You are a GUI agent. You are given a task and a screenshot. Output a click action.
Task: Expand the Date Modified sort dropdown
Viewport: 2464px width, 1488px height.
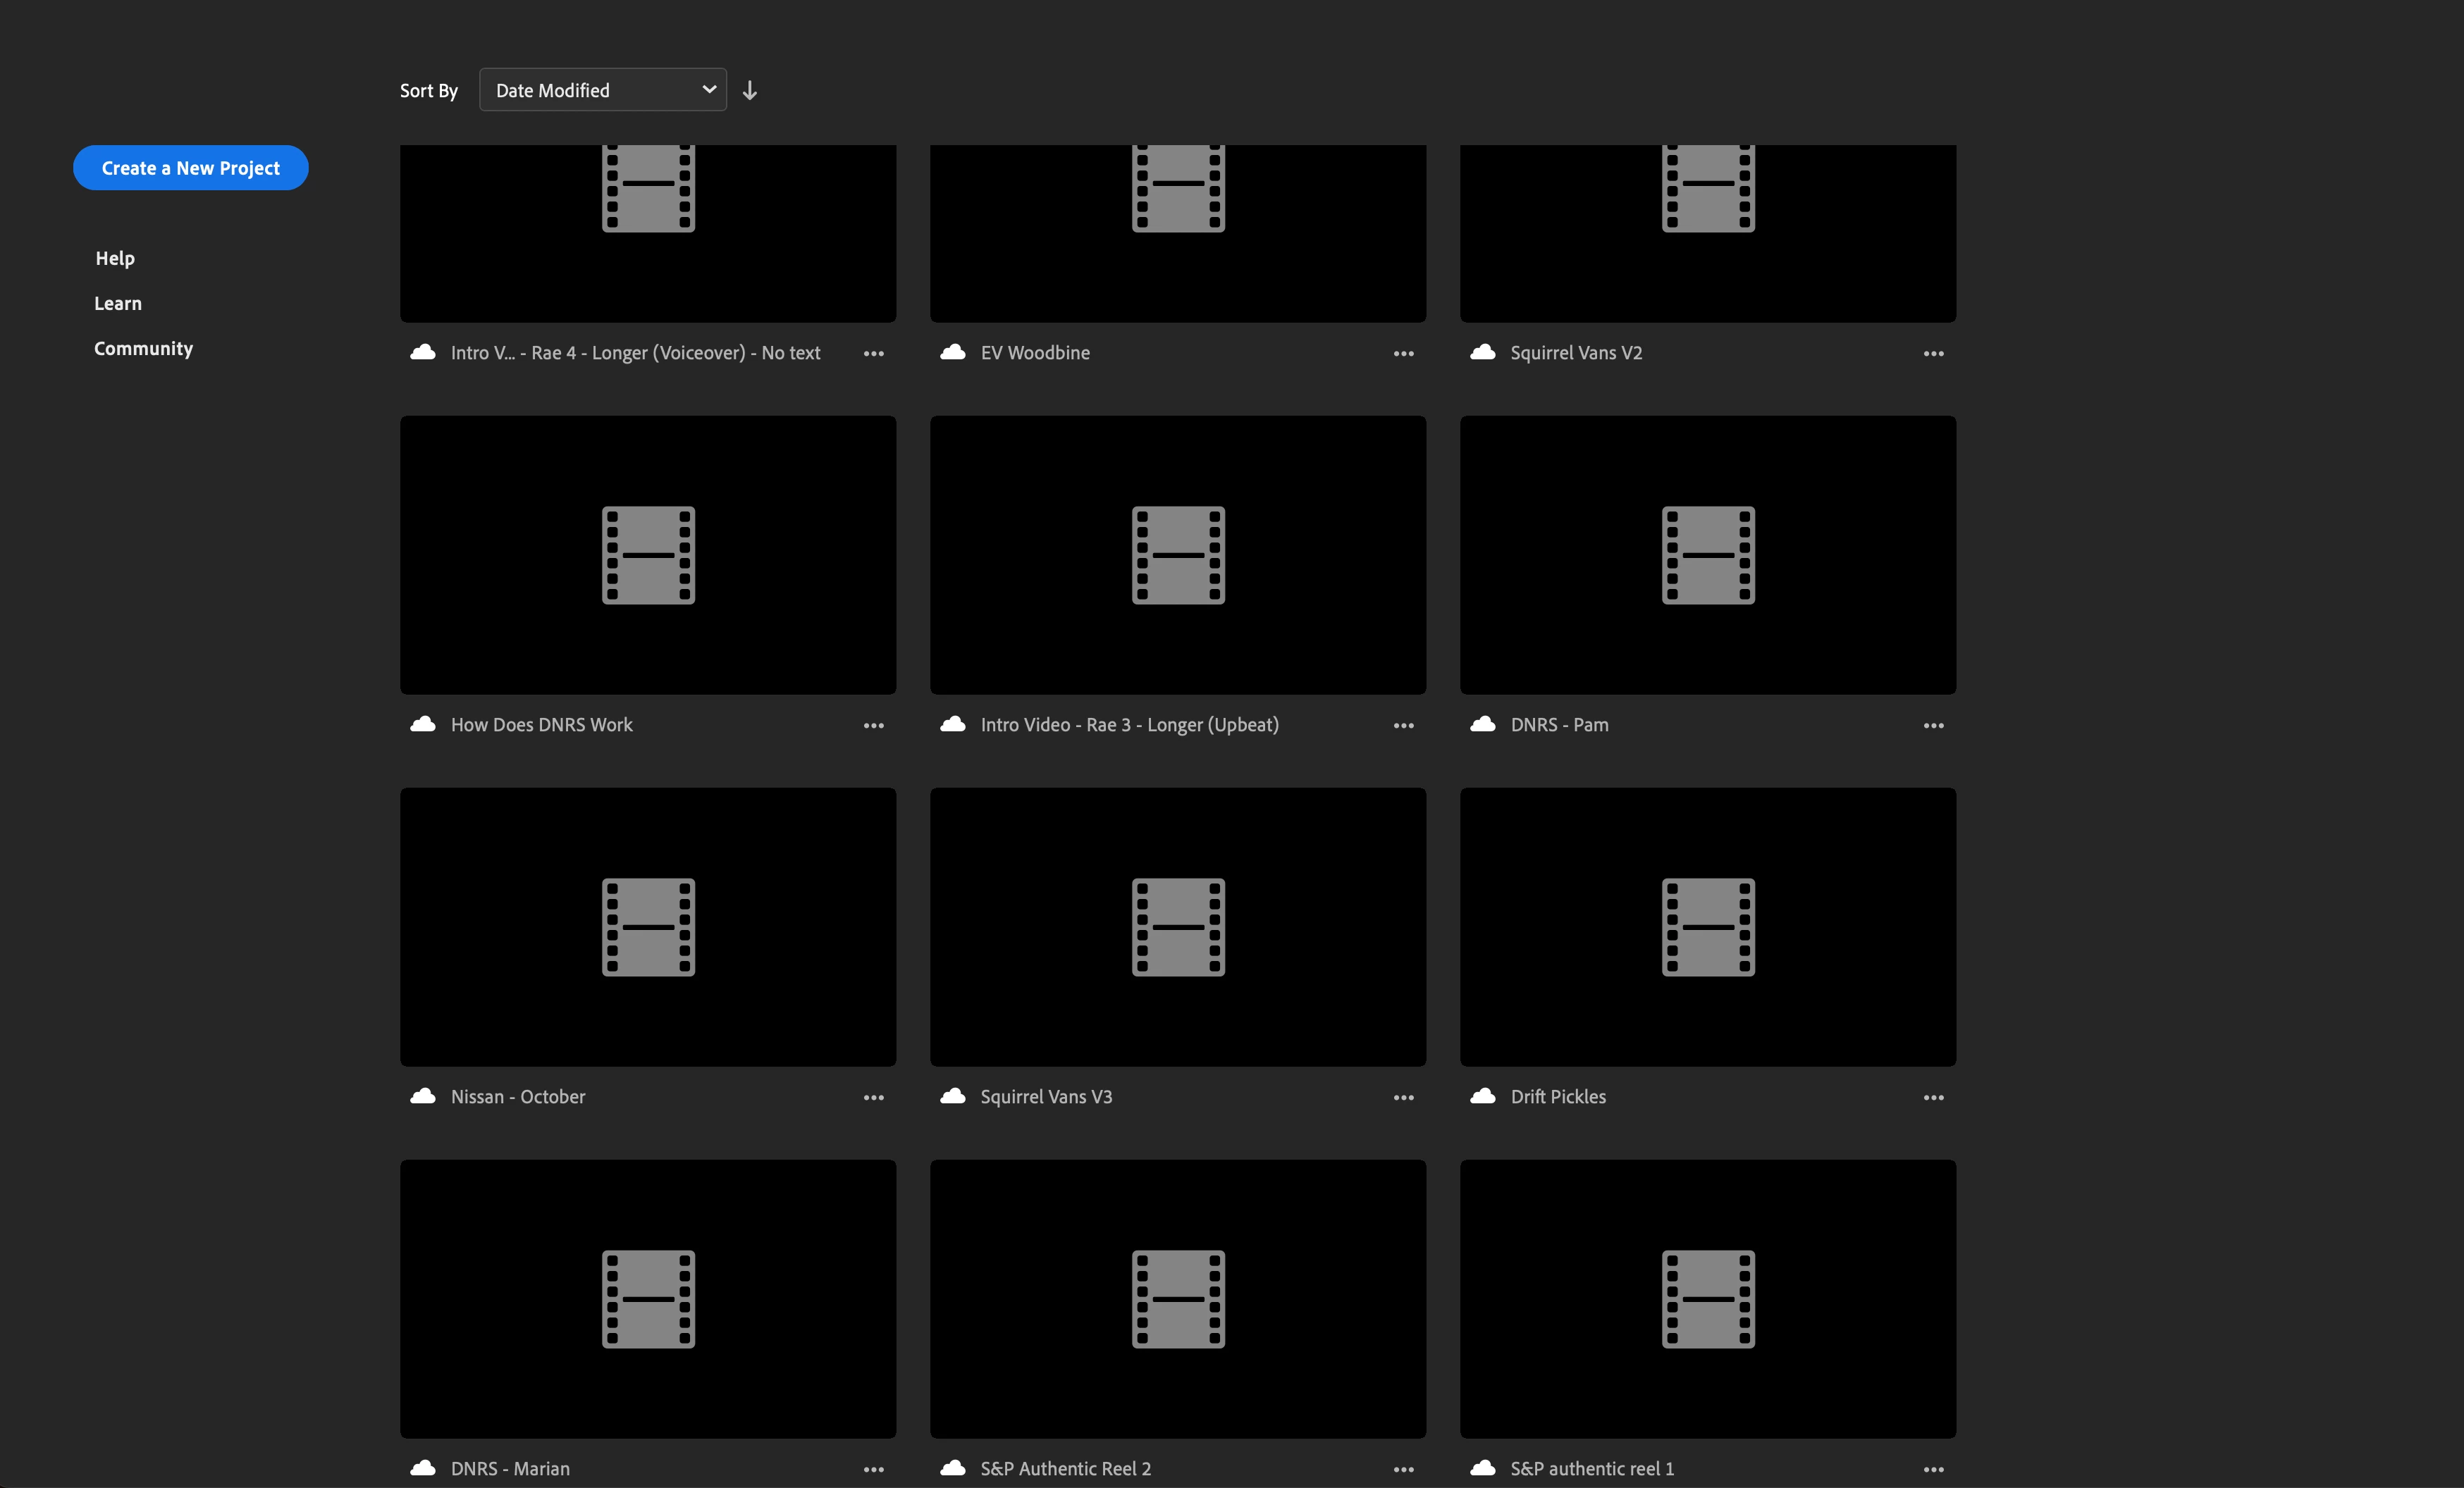pyautogui.click(x=603, y=90)
